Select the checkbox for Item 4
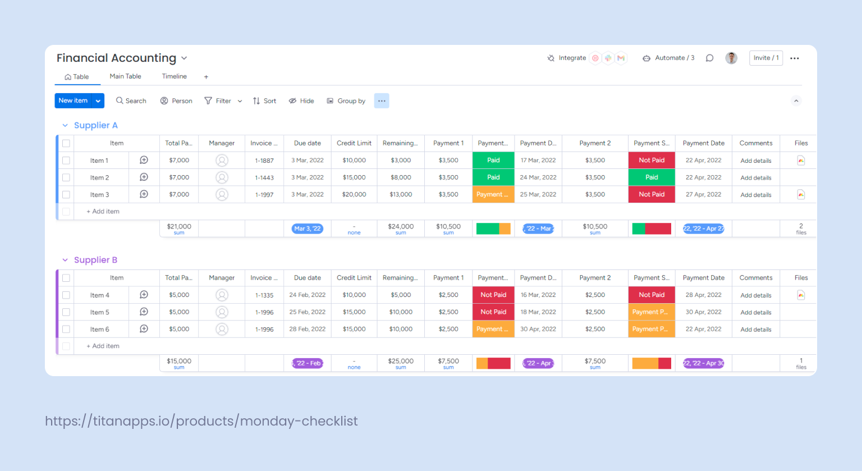862x471 pixels. click(x=66, y=295)
